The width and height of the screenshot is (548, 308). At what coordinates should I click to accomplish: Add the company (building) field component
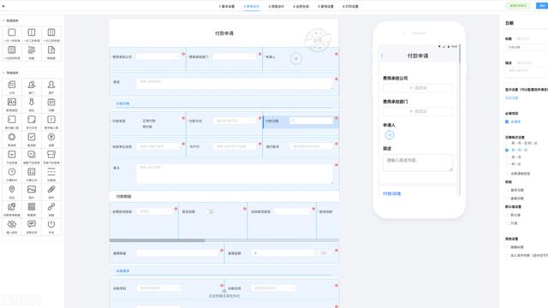(12, 87)
